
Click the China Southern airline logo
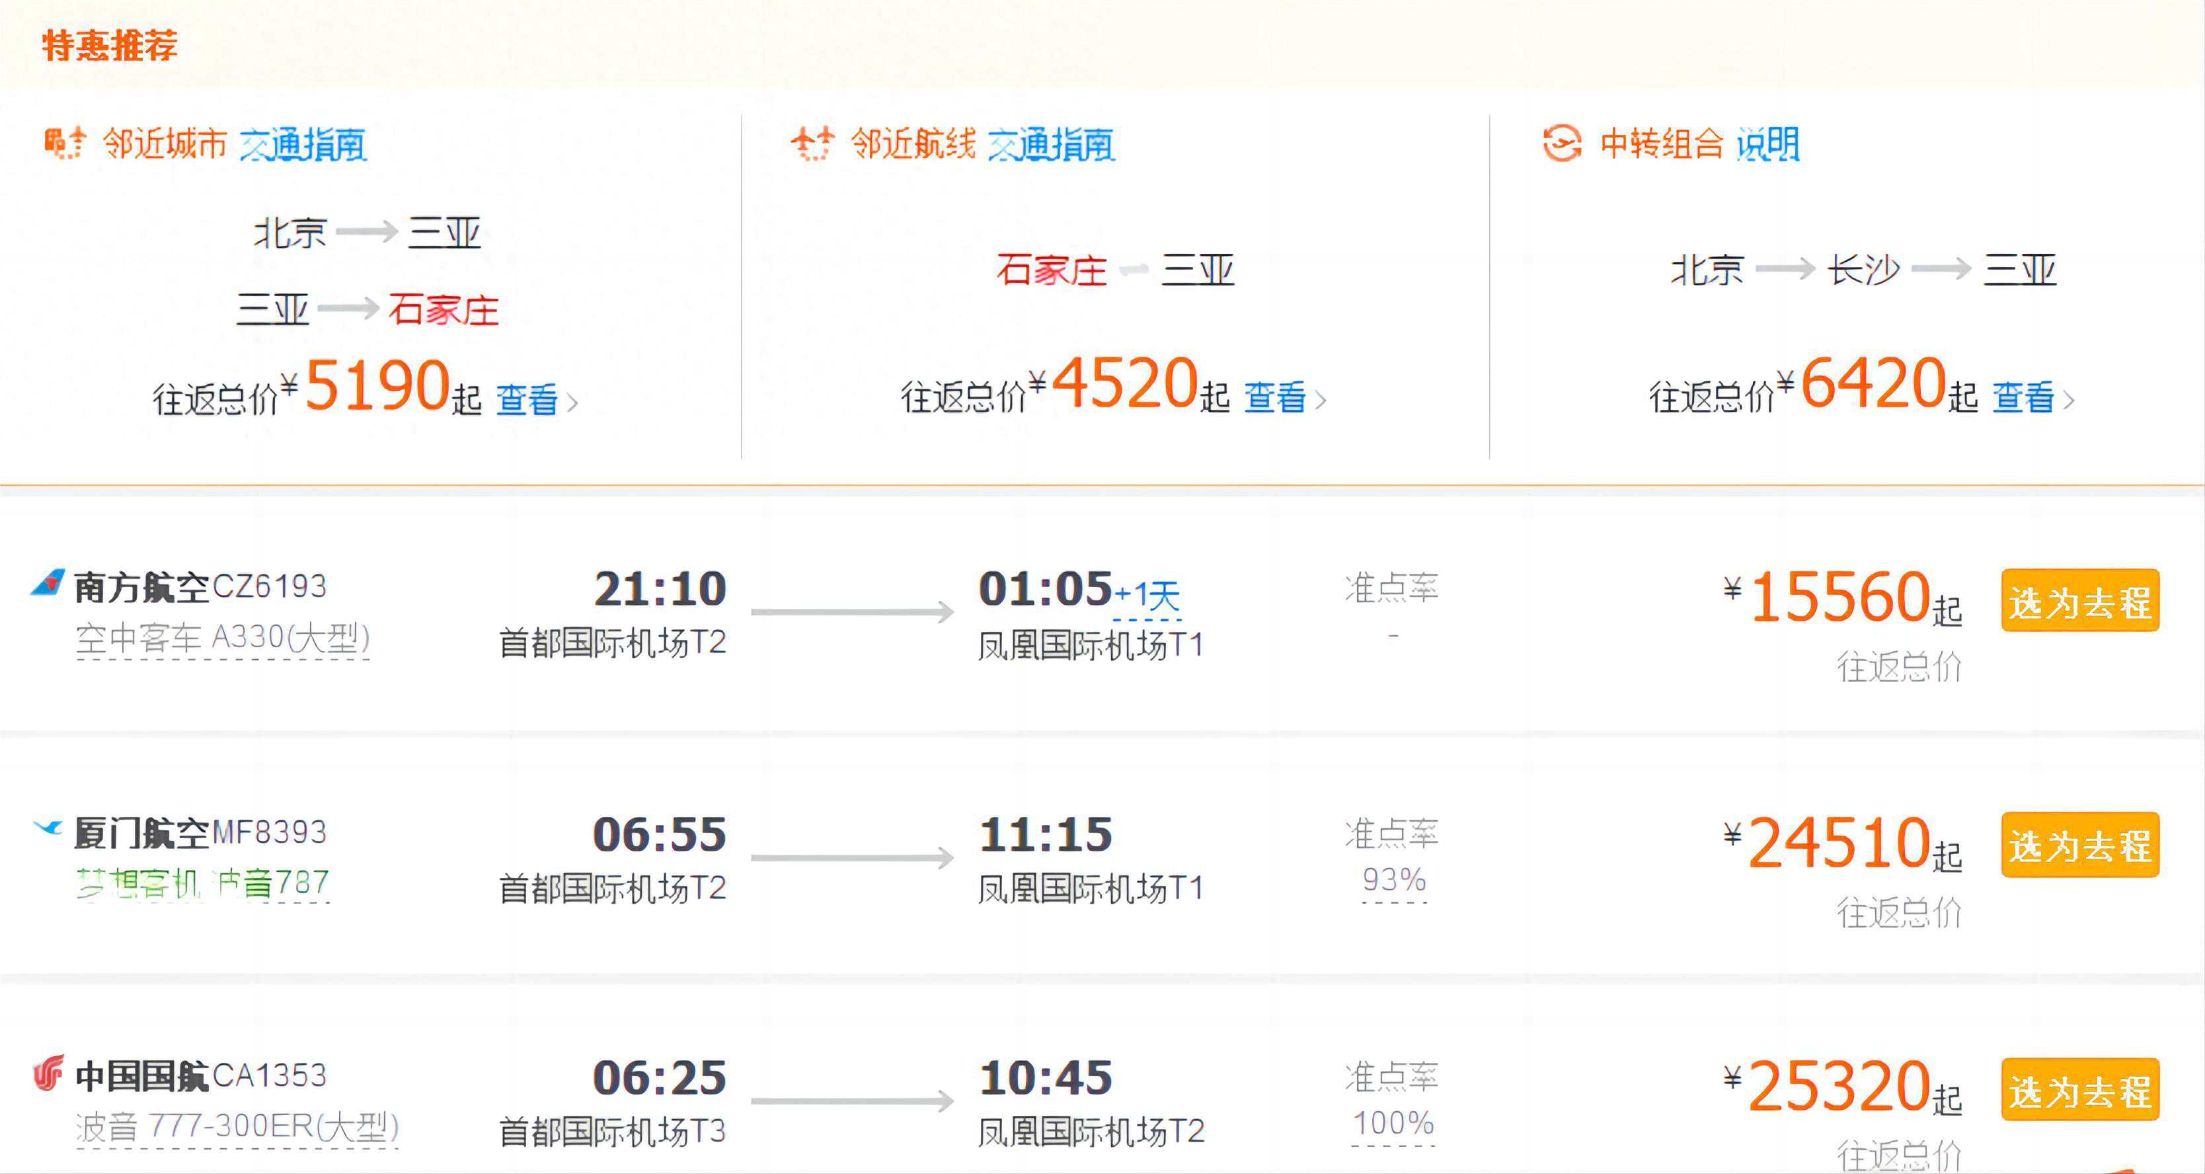tap(48, 583)
